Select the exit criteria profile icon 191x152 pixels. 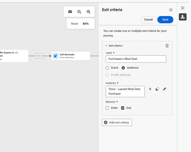[183, 17]
